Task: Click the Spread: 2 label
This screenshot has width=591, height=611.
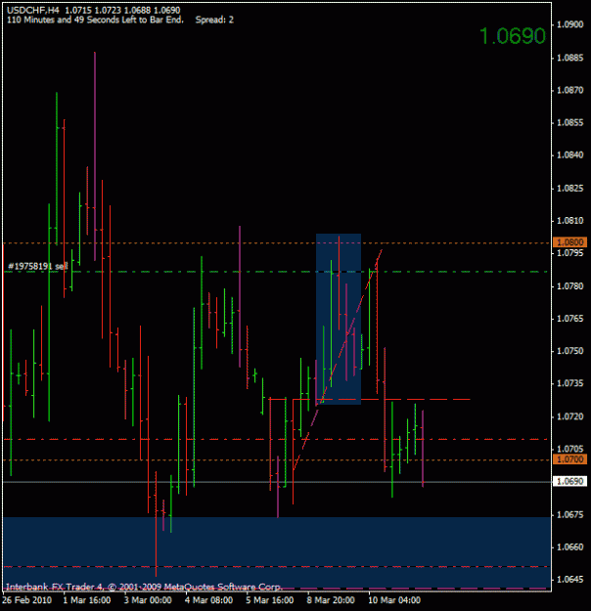Action: click(x=214, y=20)
